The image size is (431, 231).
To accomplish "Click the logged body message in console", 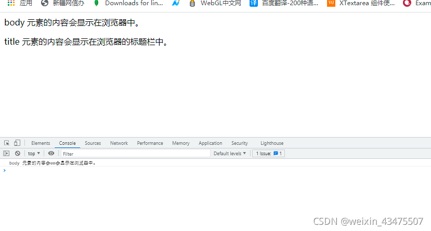I will point(52,163).
